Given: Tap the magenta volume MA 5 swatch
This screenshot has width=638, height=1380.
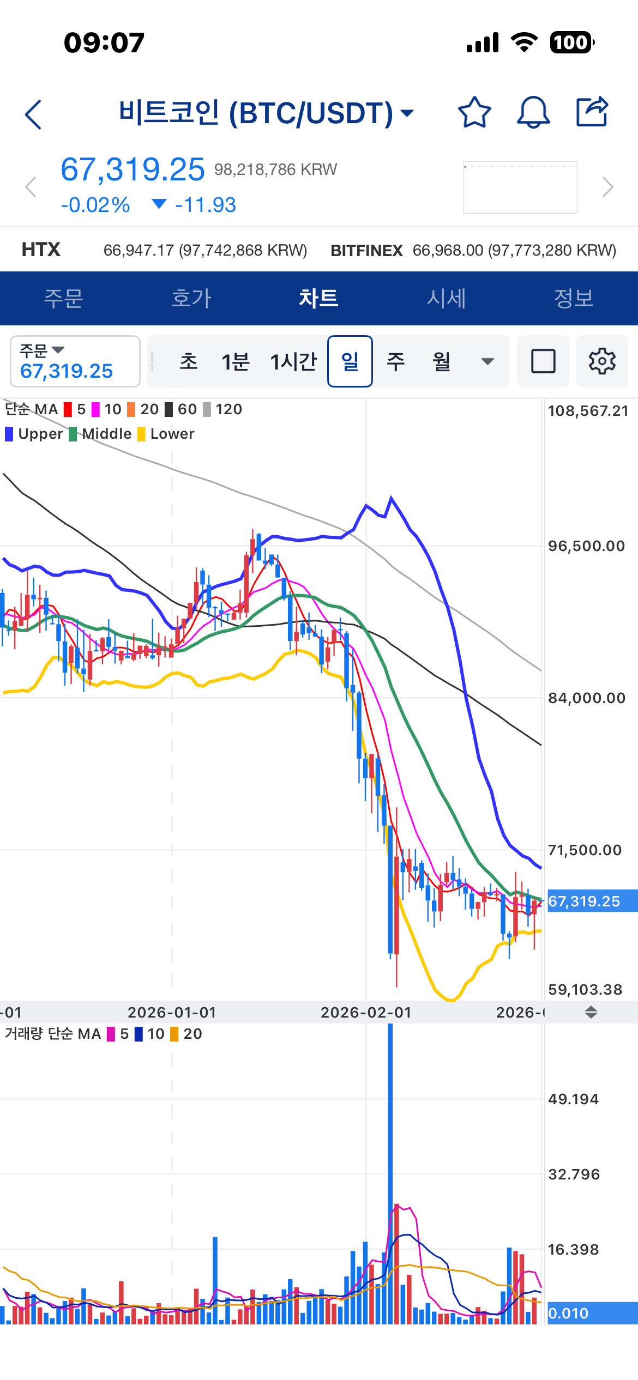Looking at the screenshot, I should pos(111,1034).
